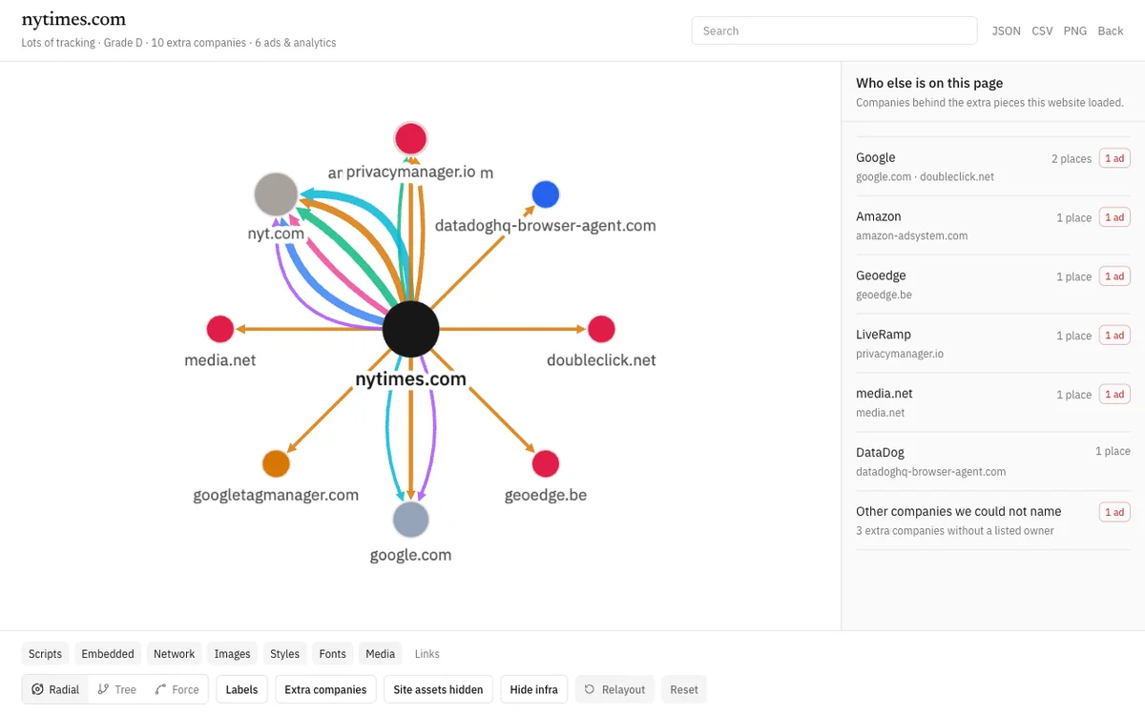Viewport: 1145px width, 715px height.
Task: Open the Geoedge company row
Action: (993, 285)
